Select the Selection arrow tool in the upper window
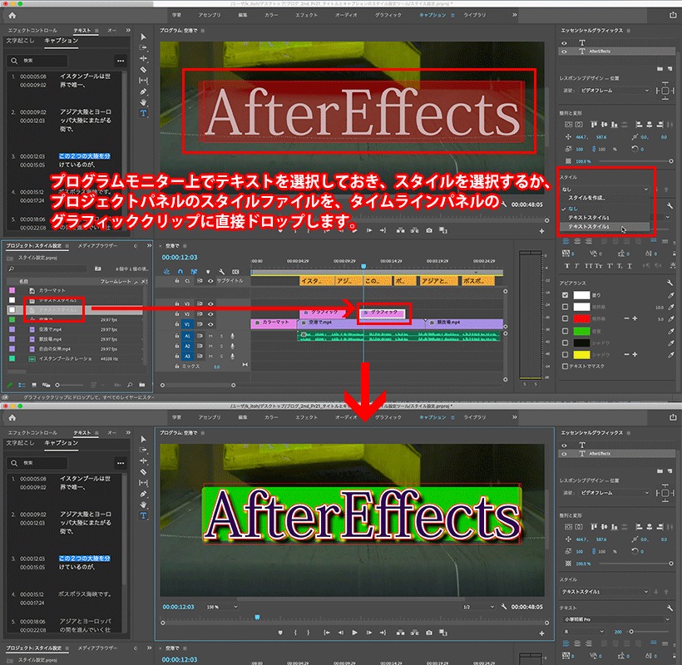Image resolution: width=682 pixels, height=665 pixels. point(144,37)
